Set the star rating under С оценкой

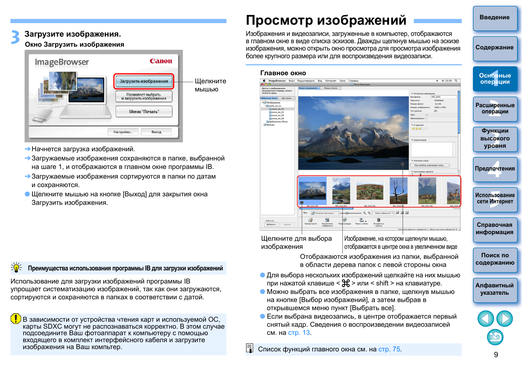click(419, 128)
